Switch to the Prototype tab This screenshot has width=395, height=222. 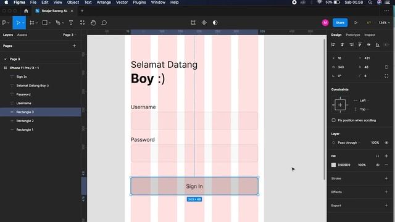352,35
